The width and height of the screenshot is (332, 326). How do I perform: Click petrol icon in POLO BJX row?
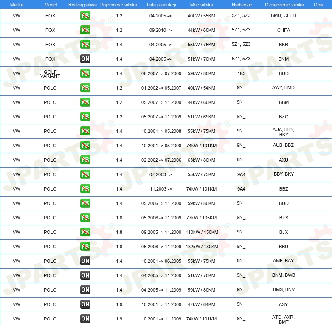pos(85,232)
